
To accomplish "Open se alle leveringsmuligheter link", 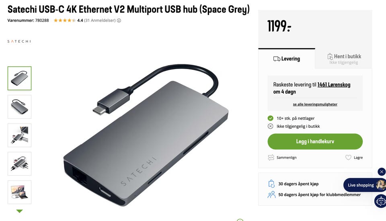I will point(315,104).
